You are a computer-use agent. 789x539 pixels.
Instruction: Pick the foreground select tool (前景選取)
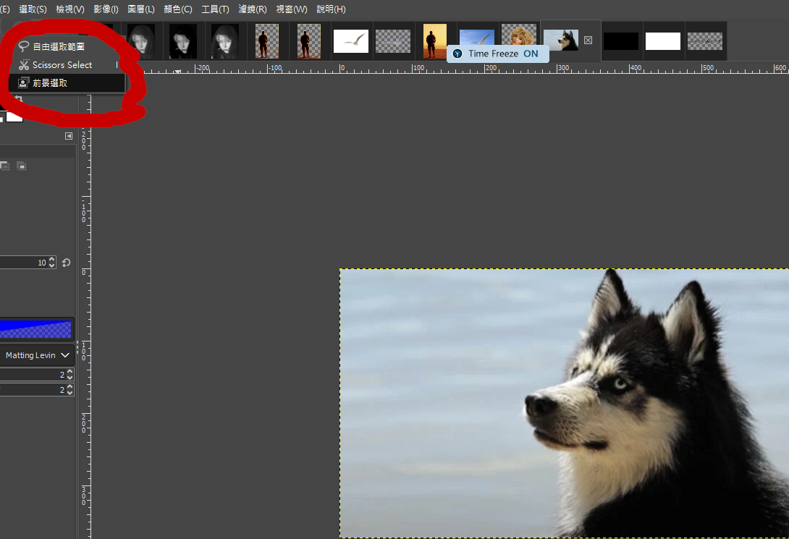click(x=49, y=83)
